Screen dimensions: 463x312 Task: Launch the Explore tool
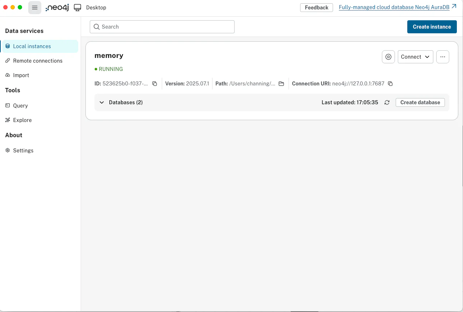pos(22,120)
